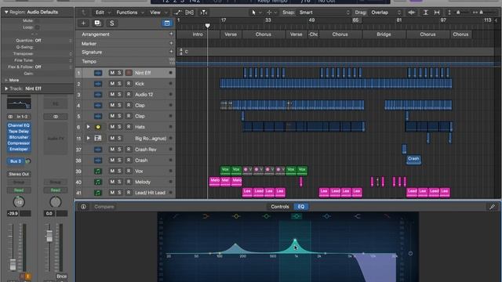This screenshot has height=282, width=502.
Task: Open the Functions menu
Action: point(129,13)
